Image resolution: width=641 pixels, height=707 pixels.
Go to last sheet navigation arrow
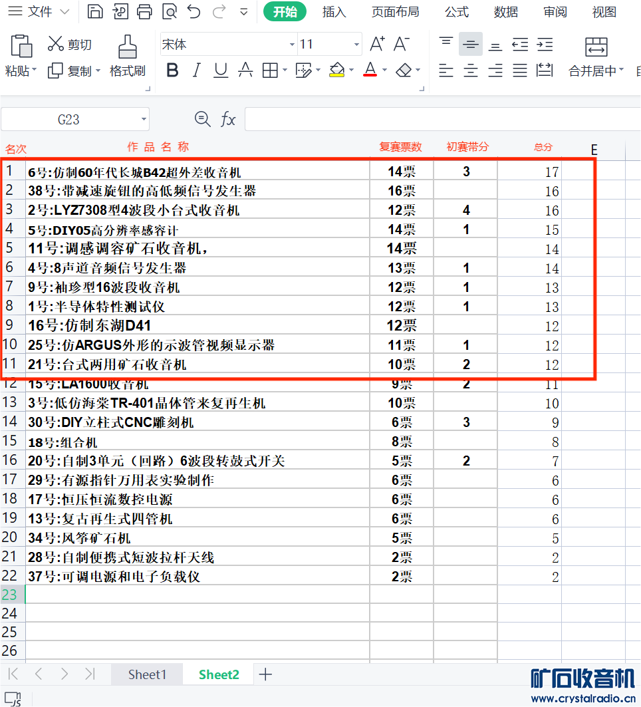90,674
